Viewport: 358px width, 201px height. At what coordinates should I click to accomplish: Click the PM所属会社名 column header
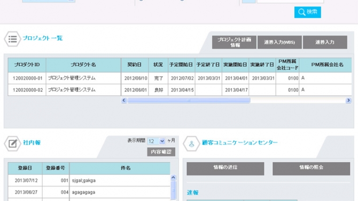pos(325,65)
